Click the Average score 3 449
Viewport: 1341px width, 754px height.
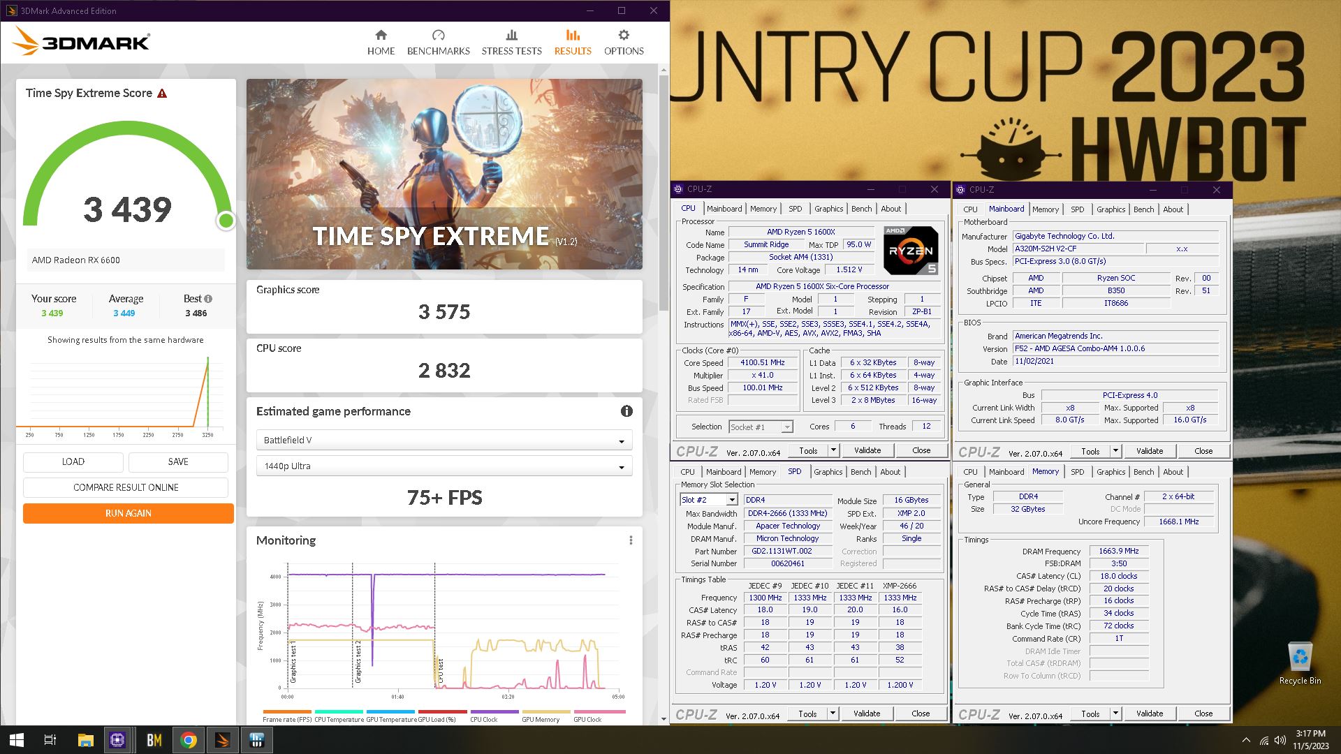pos(124,313)
